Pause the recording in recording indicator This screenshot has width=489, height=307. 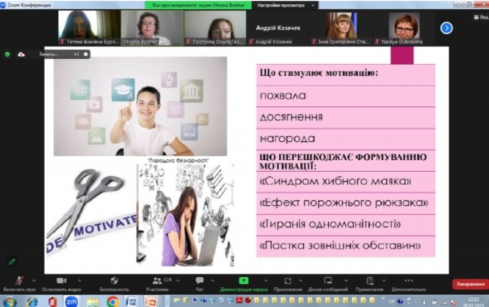(x=76, y=54)
